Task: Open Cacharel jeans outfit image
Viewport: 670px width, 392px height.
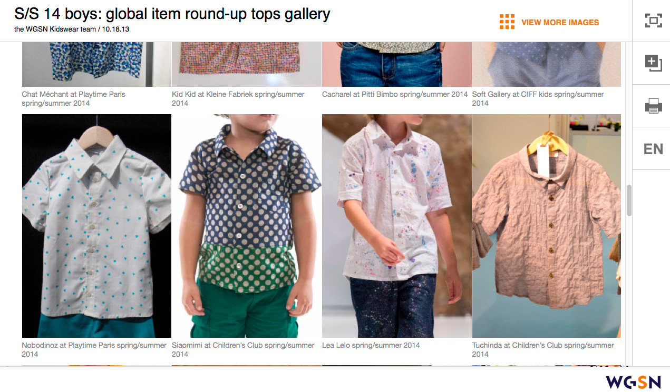Action: pyautogui.click(x=397, y=64)
